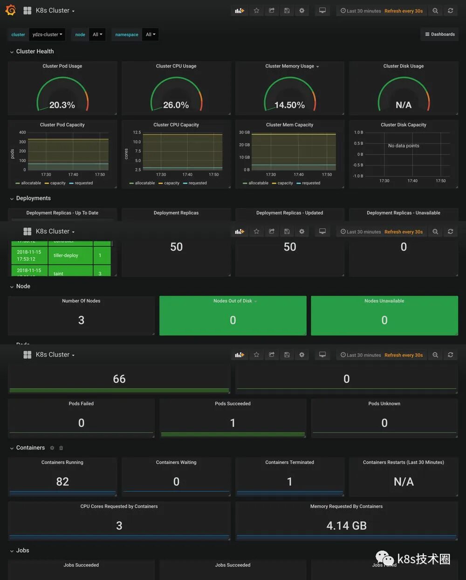This screenshot has height=580, width=466.
Task: Collapse the Jobs row
Action: click(x=20, y=551)
